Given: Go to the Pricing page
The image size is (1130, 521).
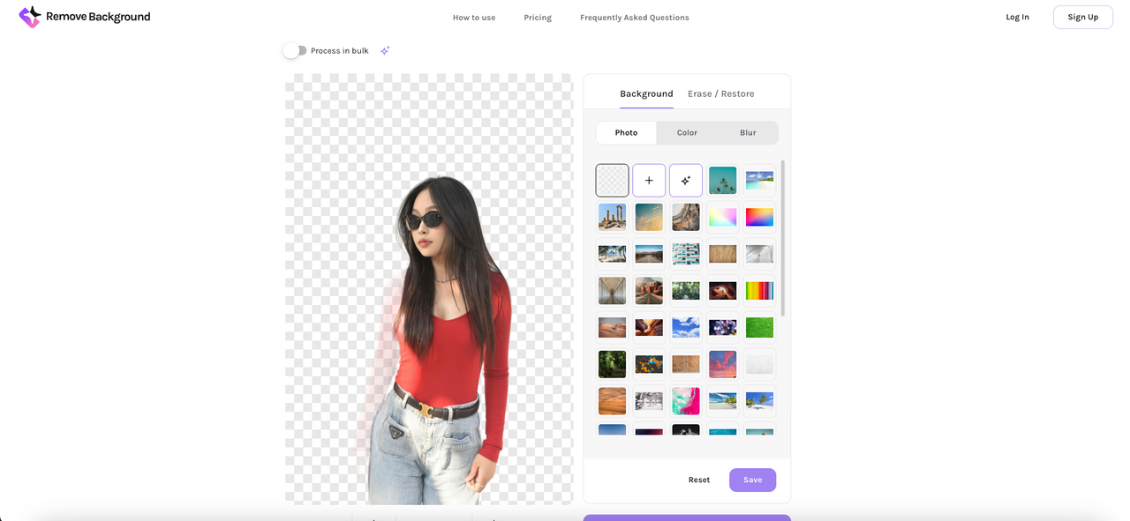Looking at the screenshot, I should [x=538, y=18].
